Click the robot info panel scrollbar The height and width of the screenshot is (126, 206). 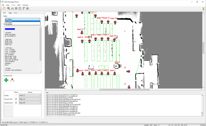(40, 44)
